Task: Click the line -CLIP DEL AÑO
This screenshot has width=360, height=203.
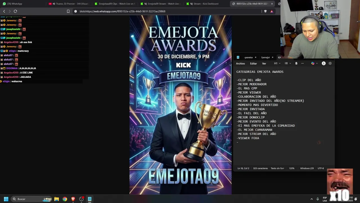Action: pos(249,80)
